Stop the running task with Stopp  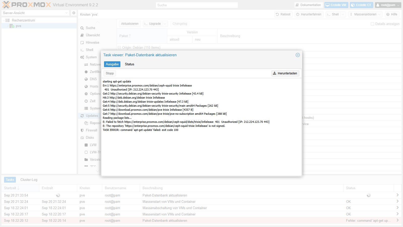(x=110, y=73)
